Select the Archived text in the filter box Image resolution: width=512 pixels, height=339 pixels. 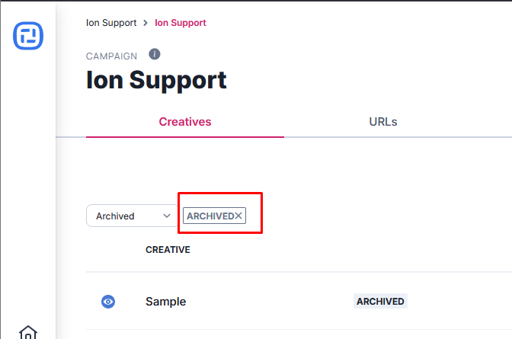(x=115, y=216)
